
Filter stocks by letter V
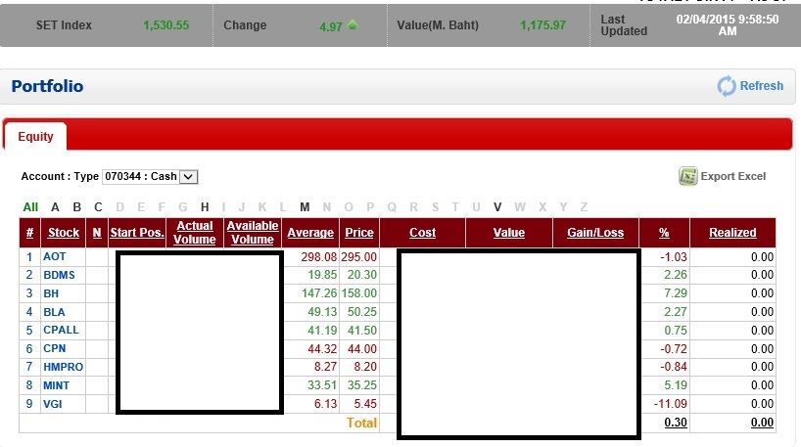(x=497, y=207)
